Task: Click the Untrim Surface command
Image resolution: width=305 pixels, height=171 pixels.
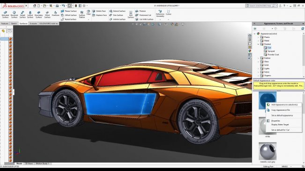Action: click(117, 19)
